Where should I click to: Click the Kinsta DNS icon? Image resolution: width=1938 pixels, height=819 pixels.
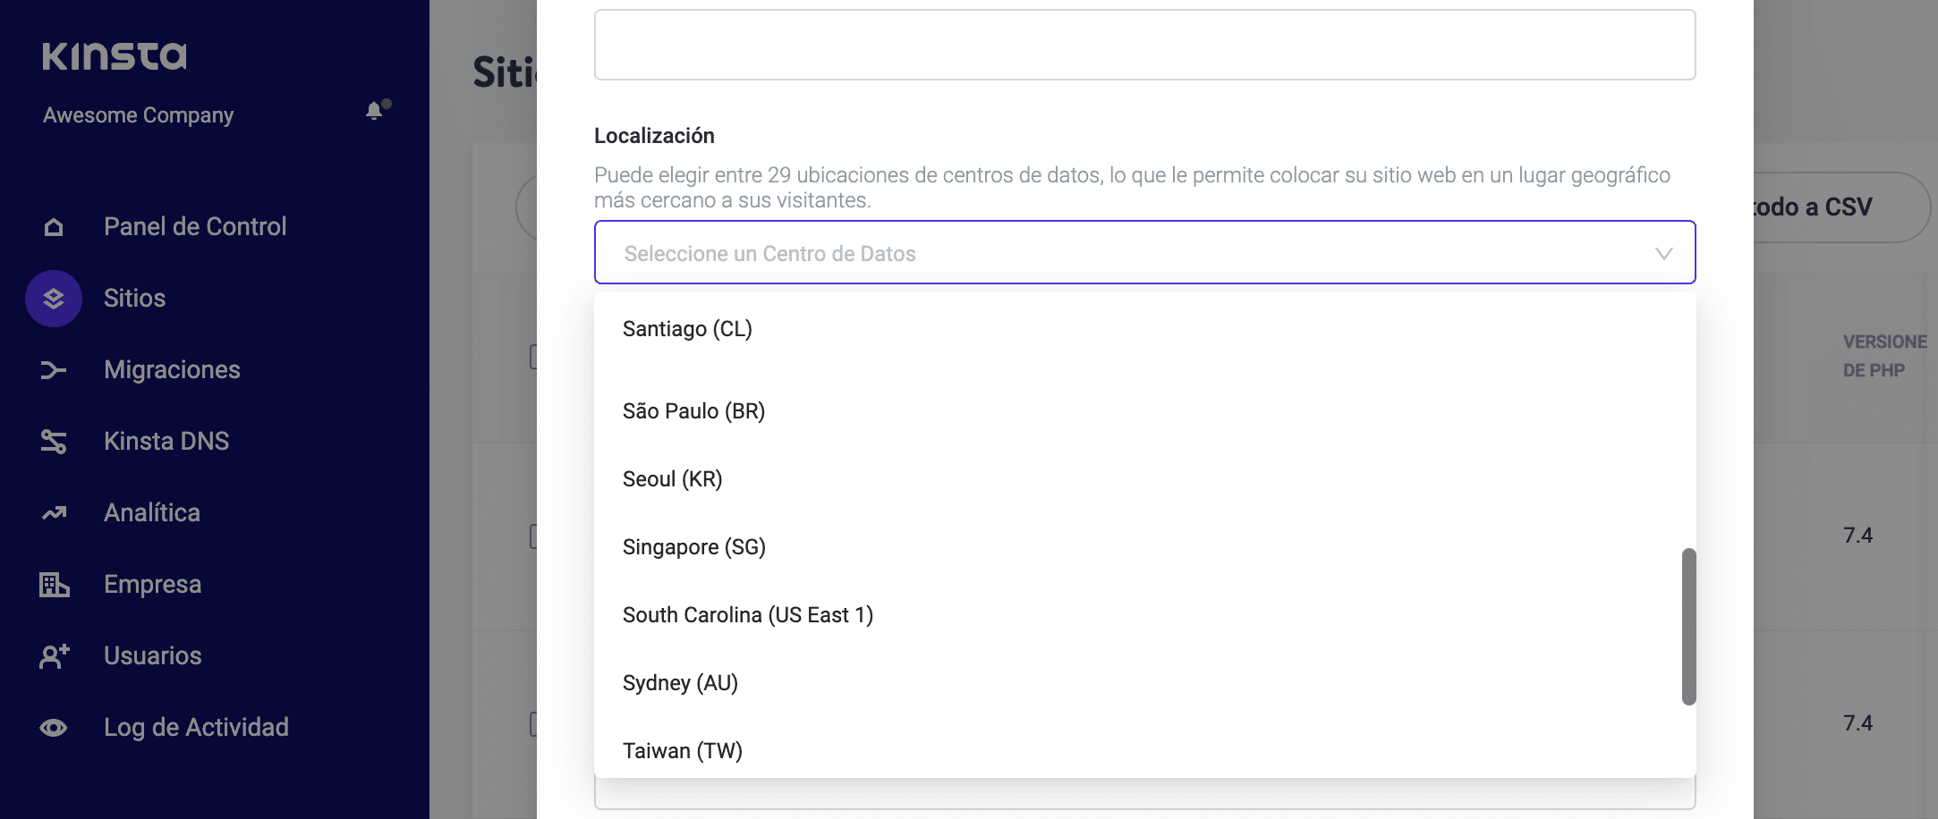(54, 442)
